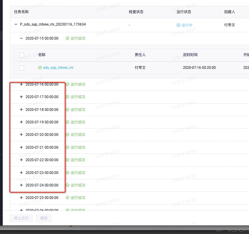Click the 检查状态 column header
The width and height of the screenshot is (249, 234).
click(136, 12)
